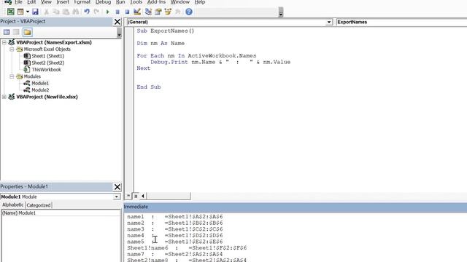Click the "Sheet1!name6" line in Immediate window
Screen dimensions: 467x262
click(187, 247)
